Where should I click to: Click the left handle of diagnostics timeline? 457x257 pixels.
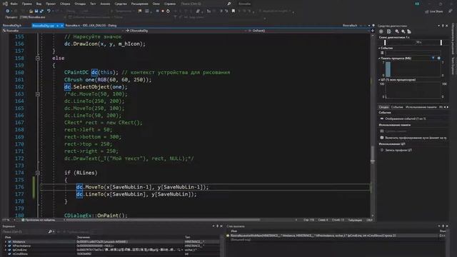[385, 43]
